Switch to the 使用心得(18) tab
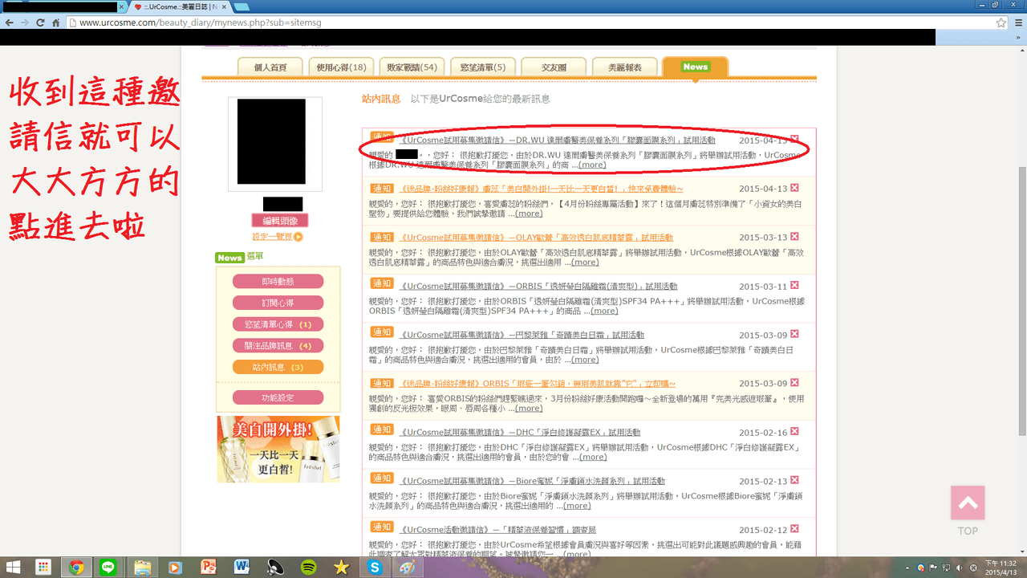 341,67
